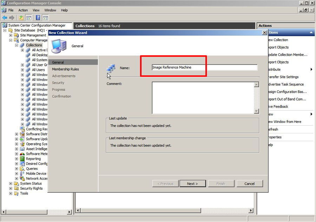Click the Transfer Site Settings action
The image size is (316, 222).
click(x=283, y=77)
